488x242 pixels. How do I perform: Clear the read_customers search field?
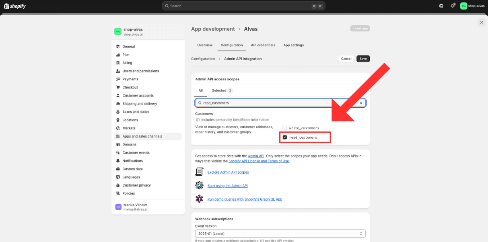[x=360, y=103]
